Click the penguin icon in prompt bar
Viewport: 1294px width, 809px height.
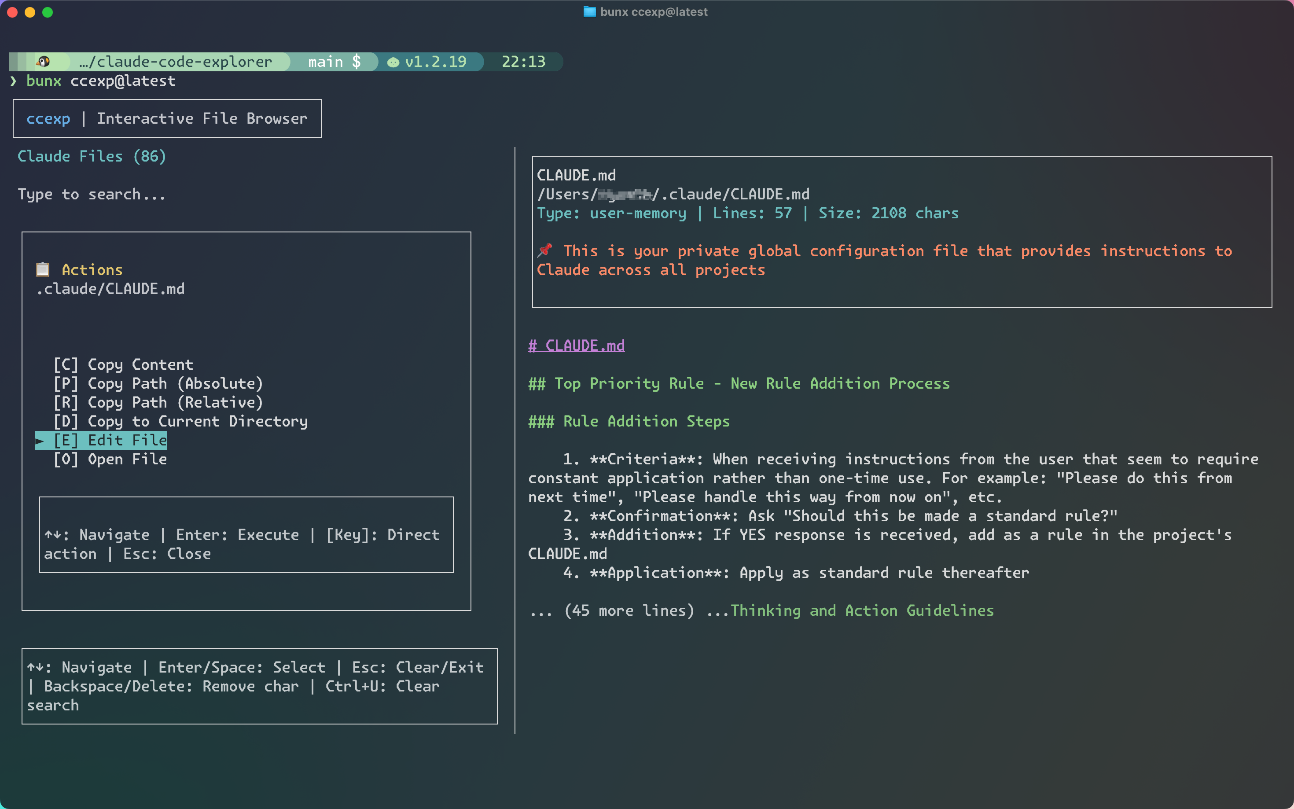click(43, 62)
